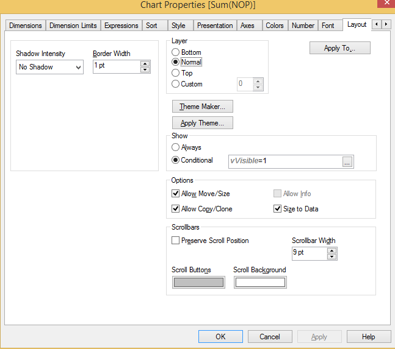Click the Theme Maker button
395x349 pixels.
pyautogui.click(x=202, y=107)
